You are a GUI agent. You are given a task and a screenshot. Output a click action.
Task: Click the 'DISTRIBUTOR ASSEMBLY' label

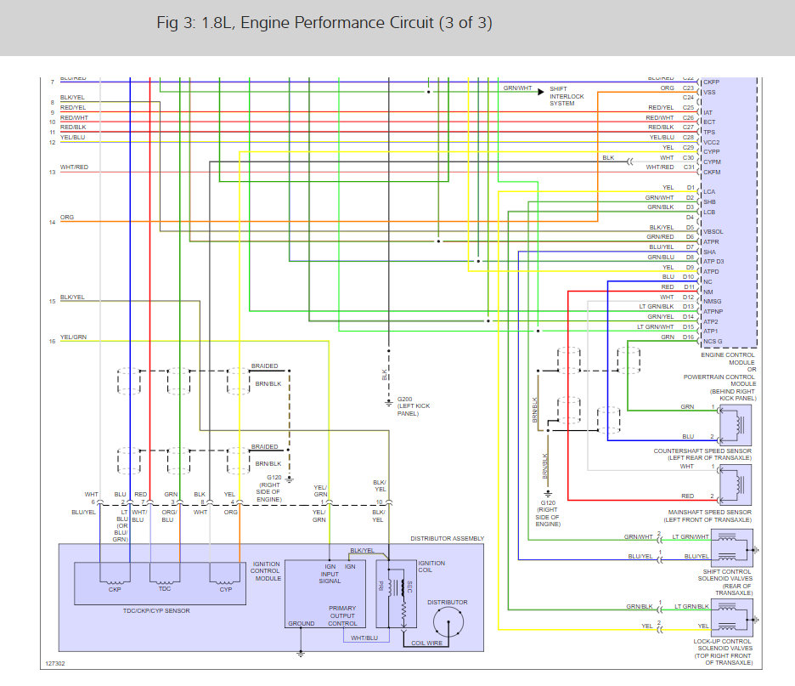click(447, 538)
